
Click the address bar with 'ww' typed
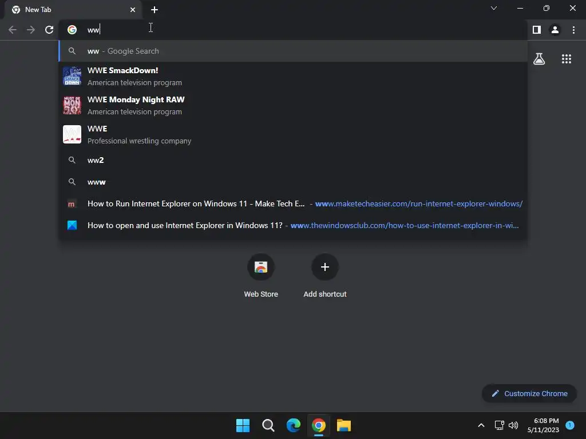pos(292,30)
